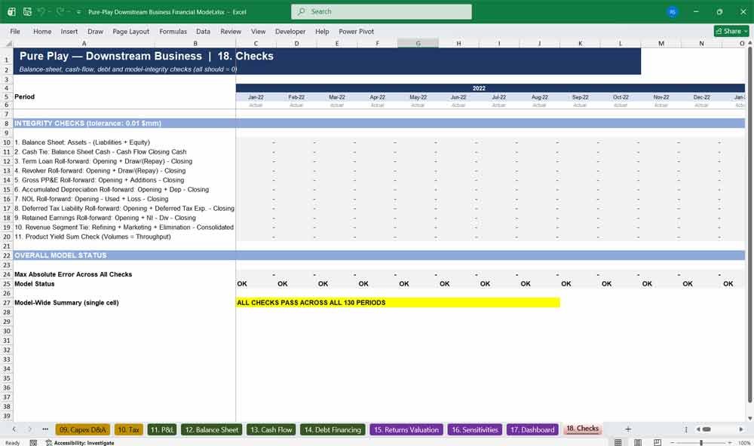The width and height of the screenshot is (754, 446).
Task: Open the user account avatar
Action: tap(673, 12)
